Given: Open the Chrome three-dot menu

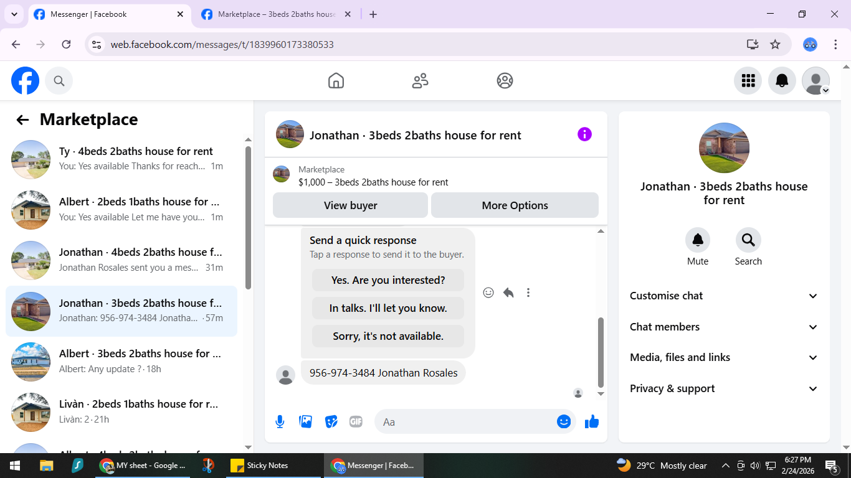Looking at the screenshot, I should point(835,44).
